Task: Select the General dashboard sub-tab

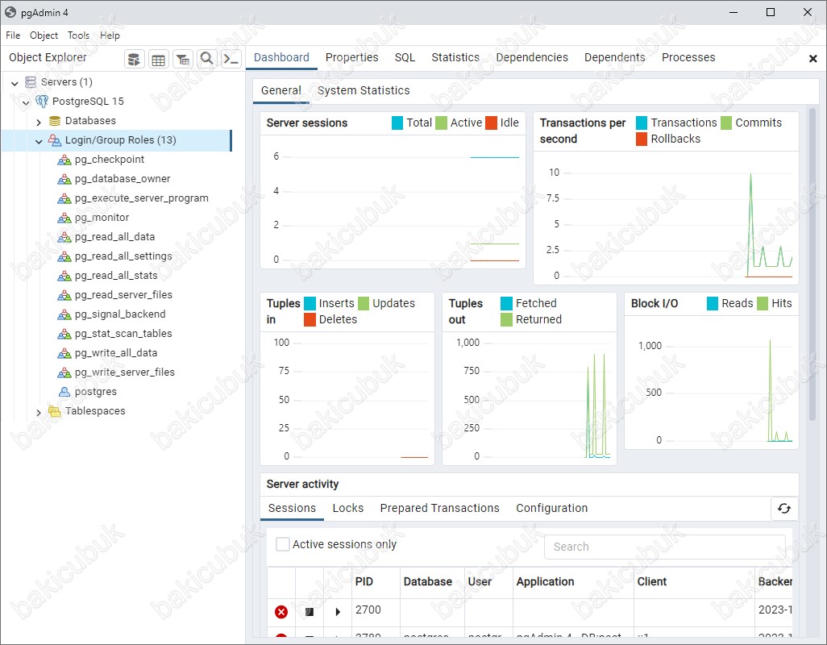Action: 281,91
